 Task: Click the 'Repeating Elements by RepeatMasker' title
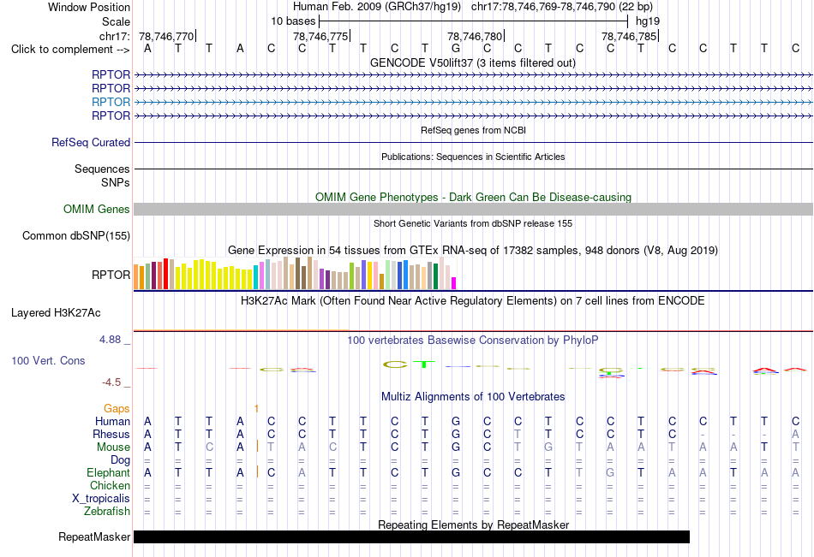tap(473, 524)
